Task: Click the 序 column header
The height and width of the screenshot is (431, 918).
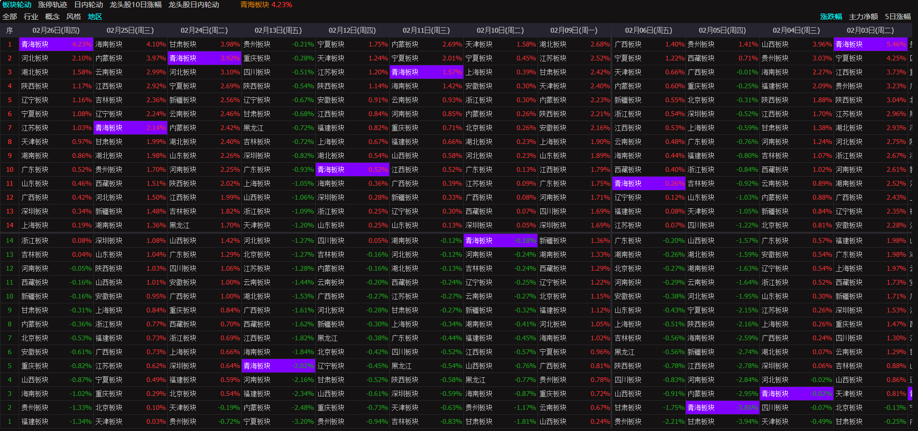Action: click(10, 30)
